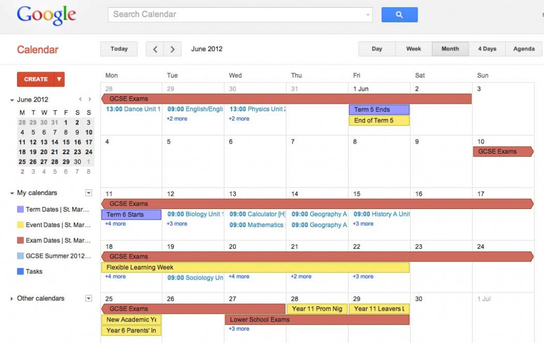Click the search magnifying glass icon
544x343 pixels.
[x=399, y=14]
